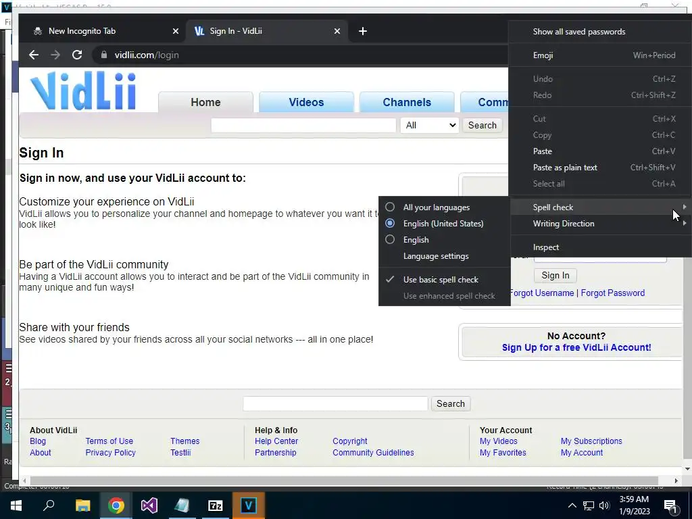Click the browser forward arrow
Viewport: 692px width, 519px height.
[55, 55]
